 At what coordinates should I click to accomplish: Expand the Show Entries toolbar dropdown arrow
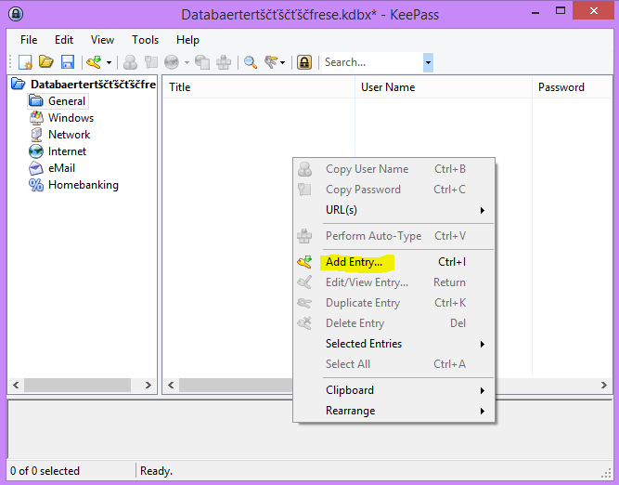coord(282,62)
